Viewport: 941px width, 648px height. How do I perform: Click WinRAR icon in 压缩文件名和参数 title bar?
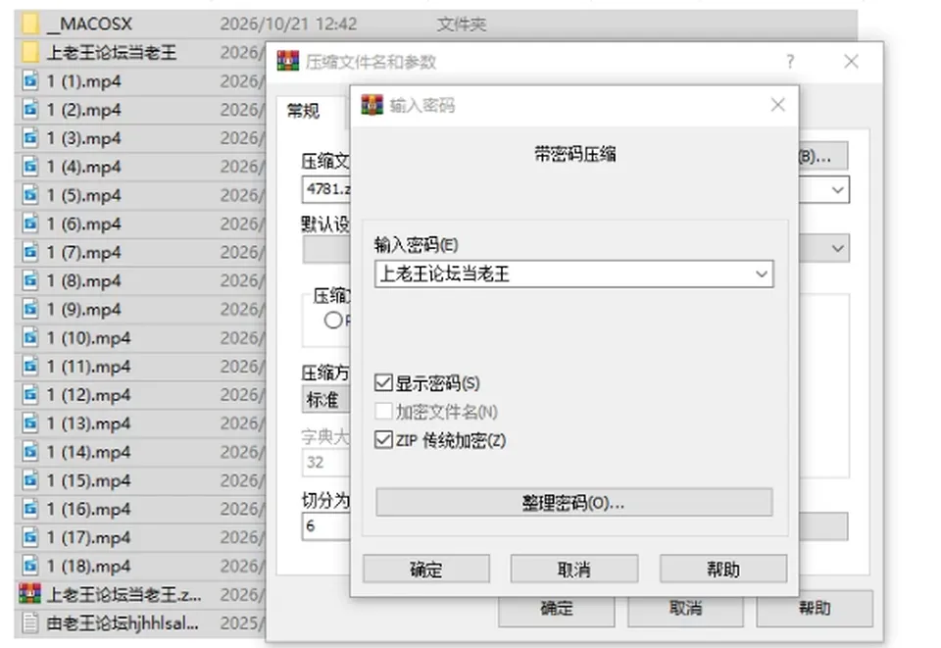tap(288, 61)
